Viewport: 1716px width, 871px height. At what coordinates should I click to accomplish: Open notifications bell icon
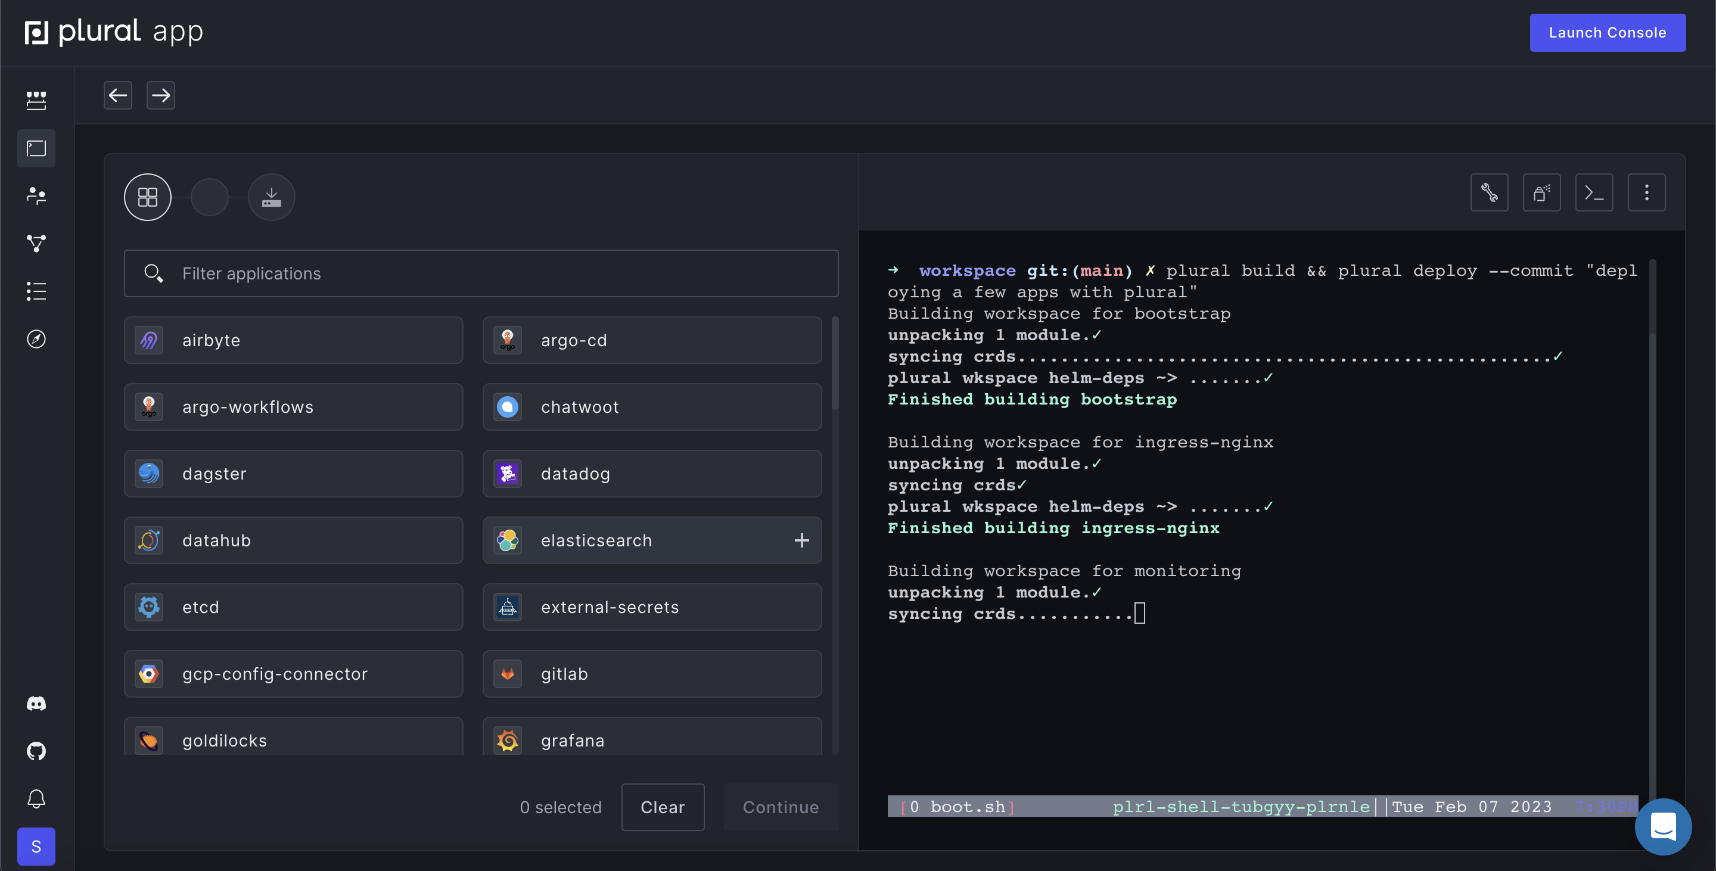(x=36, y=798)
